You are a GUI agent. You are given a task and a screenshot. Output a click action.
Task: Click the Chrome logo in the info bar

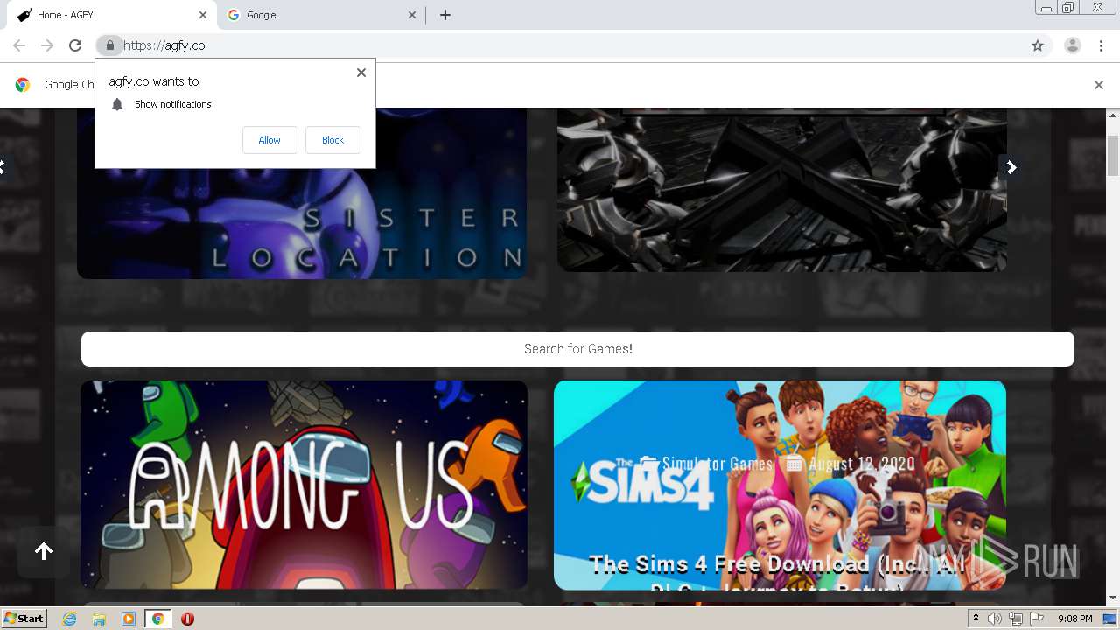tap(23, 85)
